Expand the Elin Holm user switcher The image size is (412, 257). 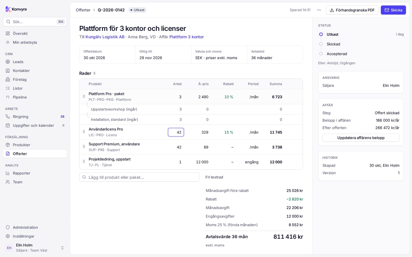click(62, 248)
